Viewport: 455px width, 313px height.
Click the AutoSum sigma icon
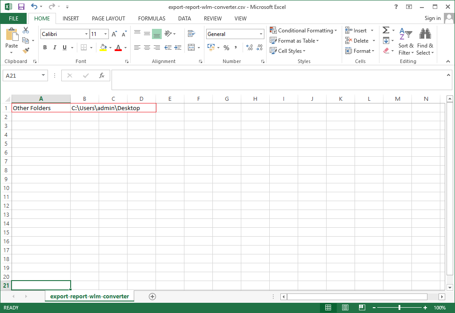tap(386, 30)
